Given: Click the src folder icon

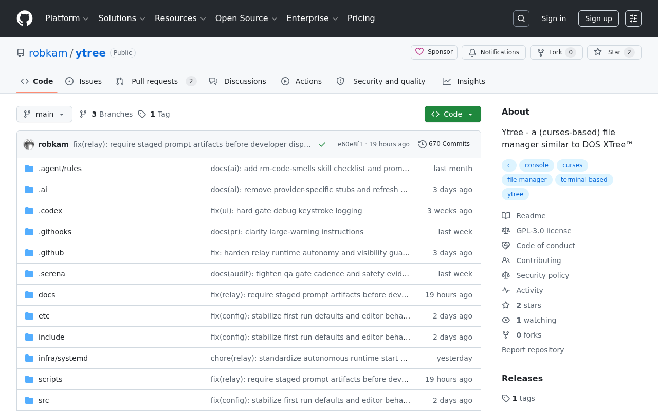Looking at the screenshot, I should click(x=29, y=400).
